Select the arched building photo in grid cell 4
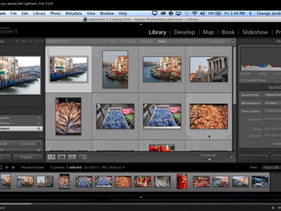This screenshot has height=211, width=281. point(209,69)
